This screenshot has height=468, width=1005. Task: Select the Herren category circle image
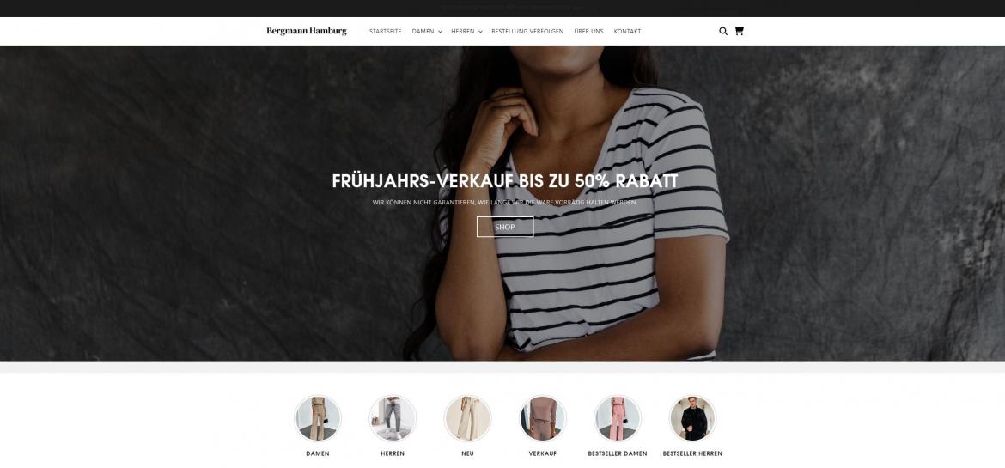pyautogui.click(x=393, y=419)
